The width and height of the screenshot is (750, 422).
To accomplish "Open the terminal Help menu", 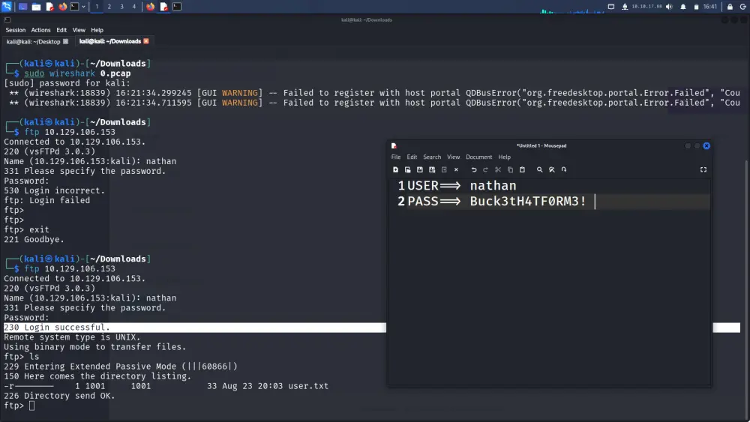I will click(x=97, y=30).
